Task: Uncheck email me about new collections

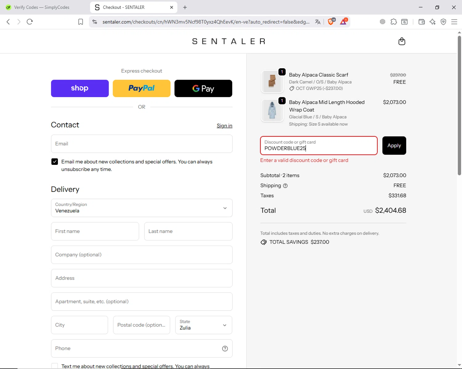Action: point(55,162)
